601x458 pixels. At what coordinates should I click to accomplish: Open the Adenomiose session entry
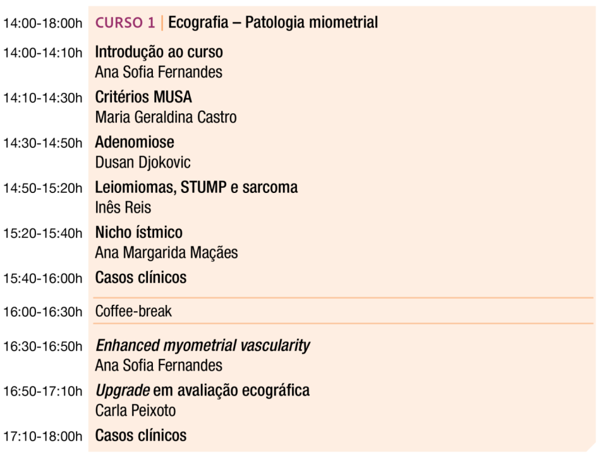point(135,143)
